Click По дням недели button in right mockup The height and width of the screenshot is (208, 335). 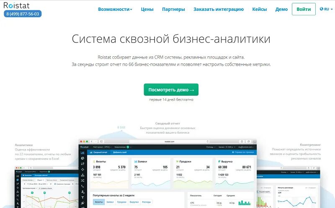[265, 192]
